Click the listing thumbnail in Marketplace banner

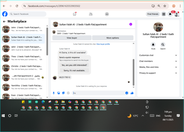[x=54, y=32]
